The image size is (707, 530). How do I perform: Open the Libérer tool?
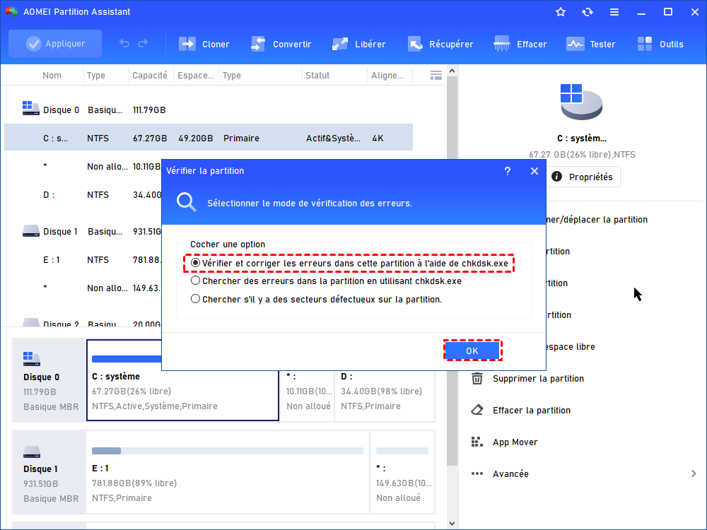[x=359, y=44]
